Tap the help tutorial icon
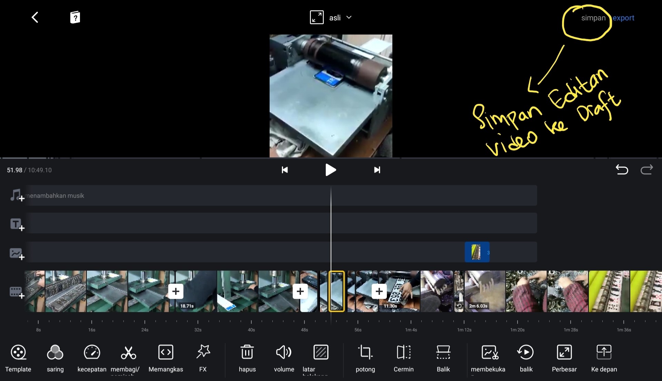 point(74,17)
